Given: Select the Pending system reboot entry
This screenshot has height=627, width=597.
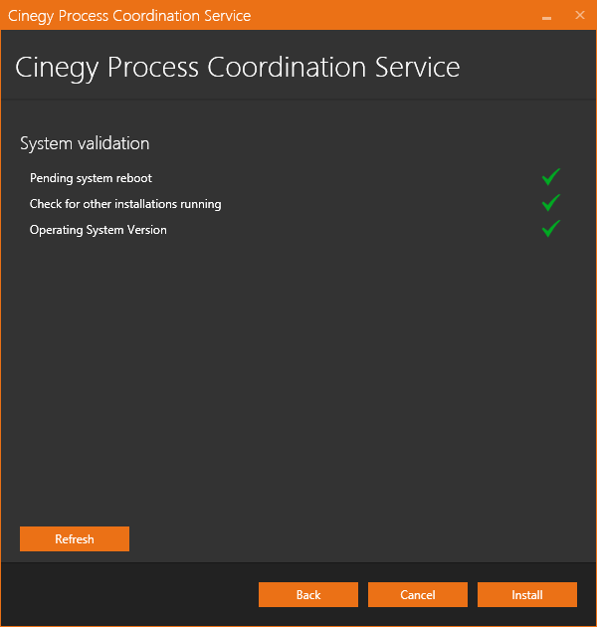Looking at the screenshot, I should pos(91,178).
